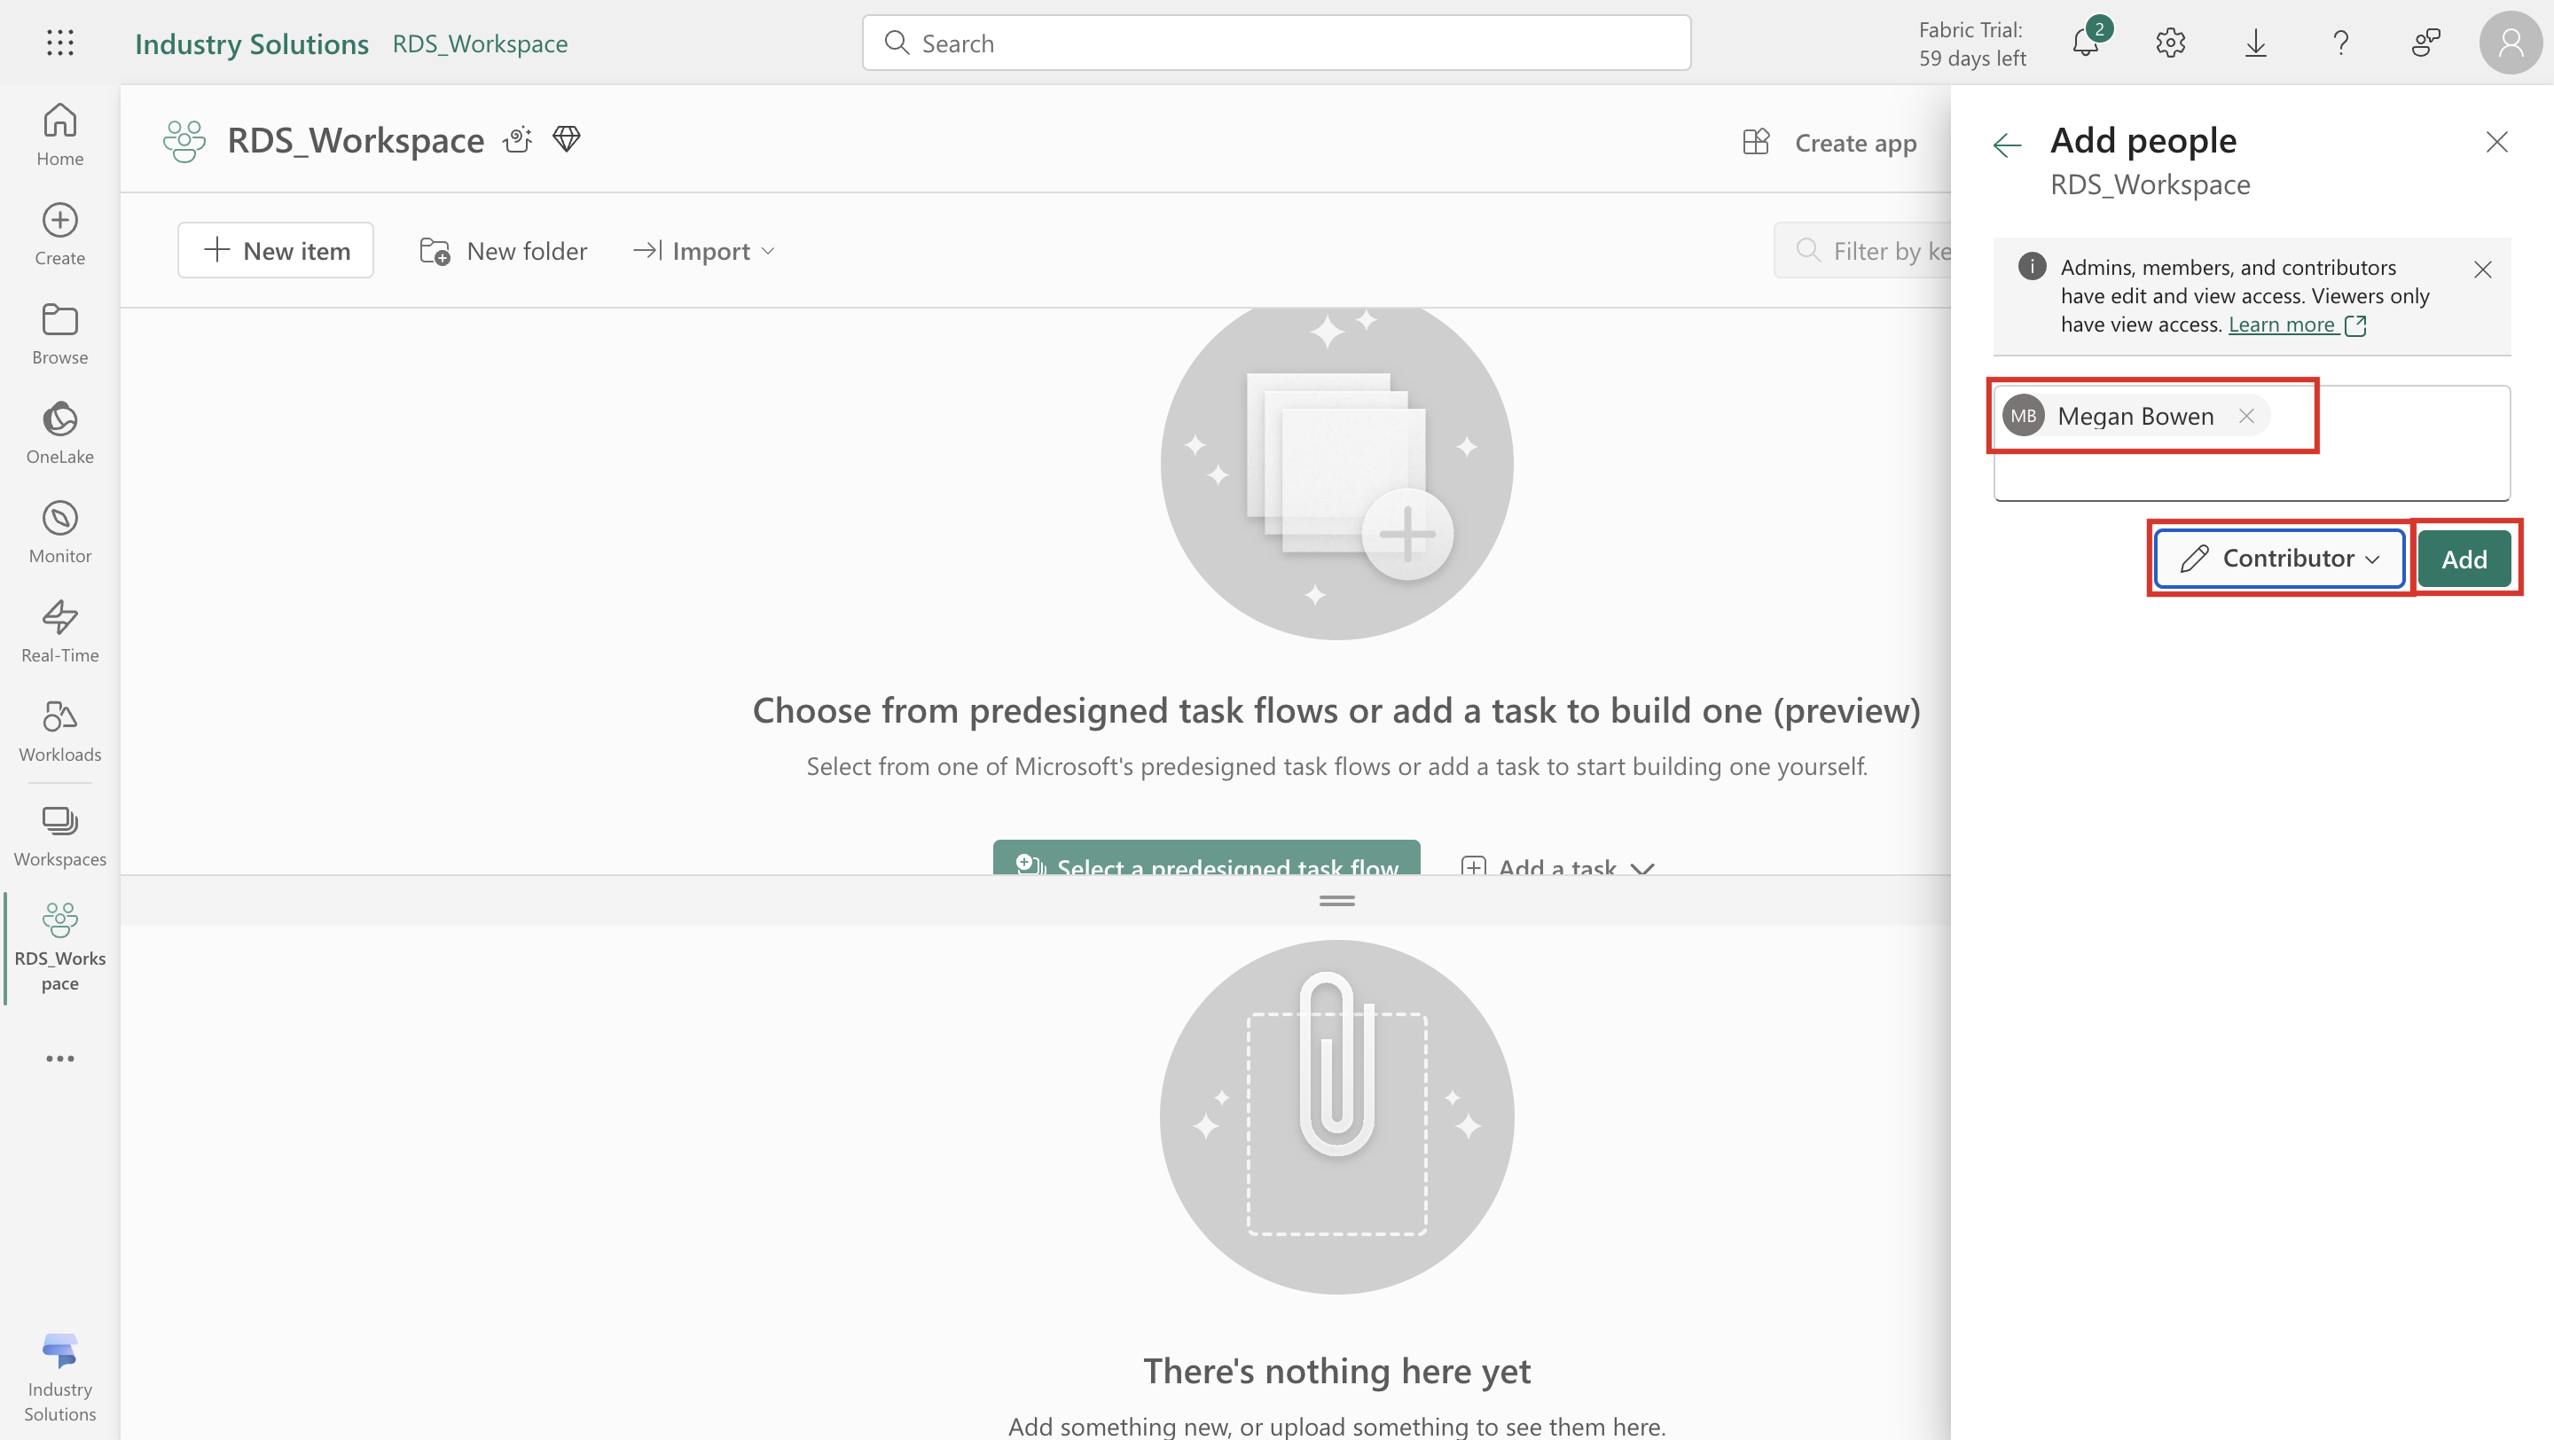Open the help question mark
2554x1440 pixels.
tap(2341, 43)
